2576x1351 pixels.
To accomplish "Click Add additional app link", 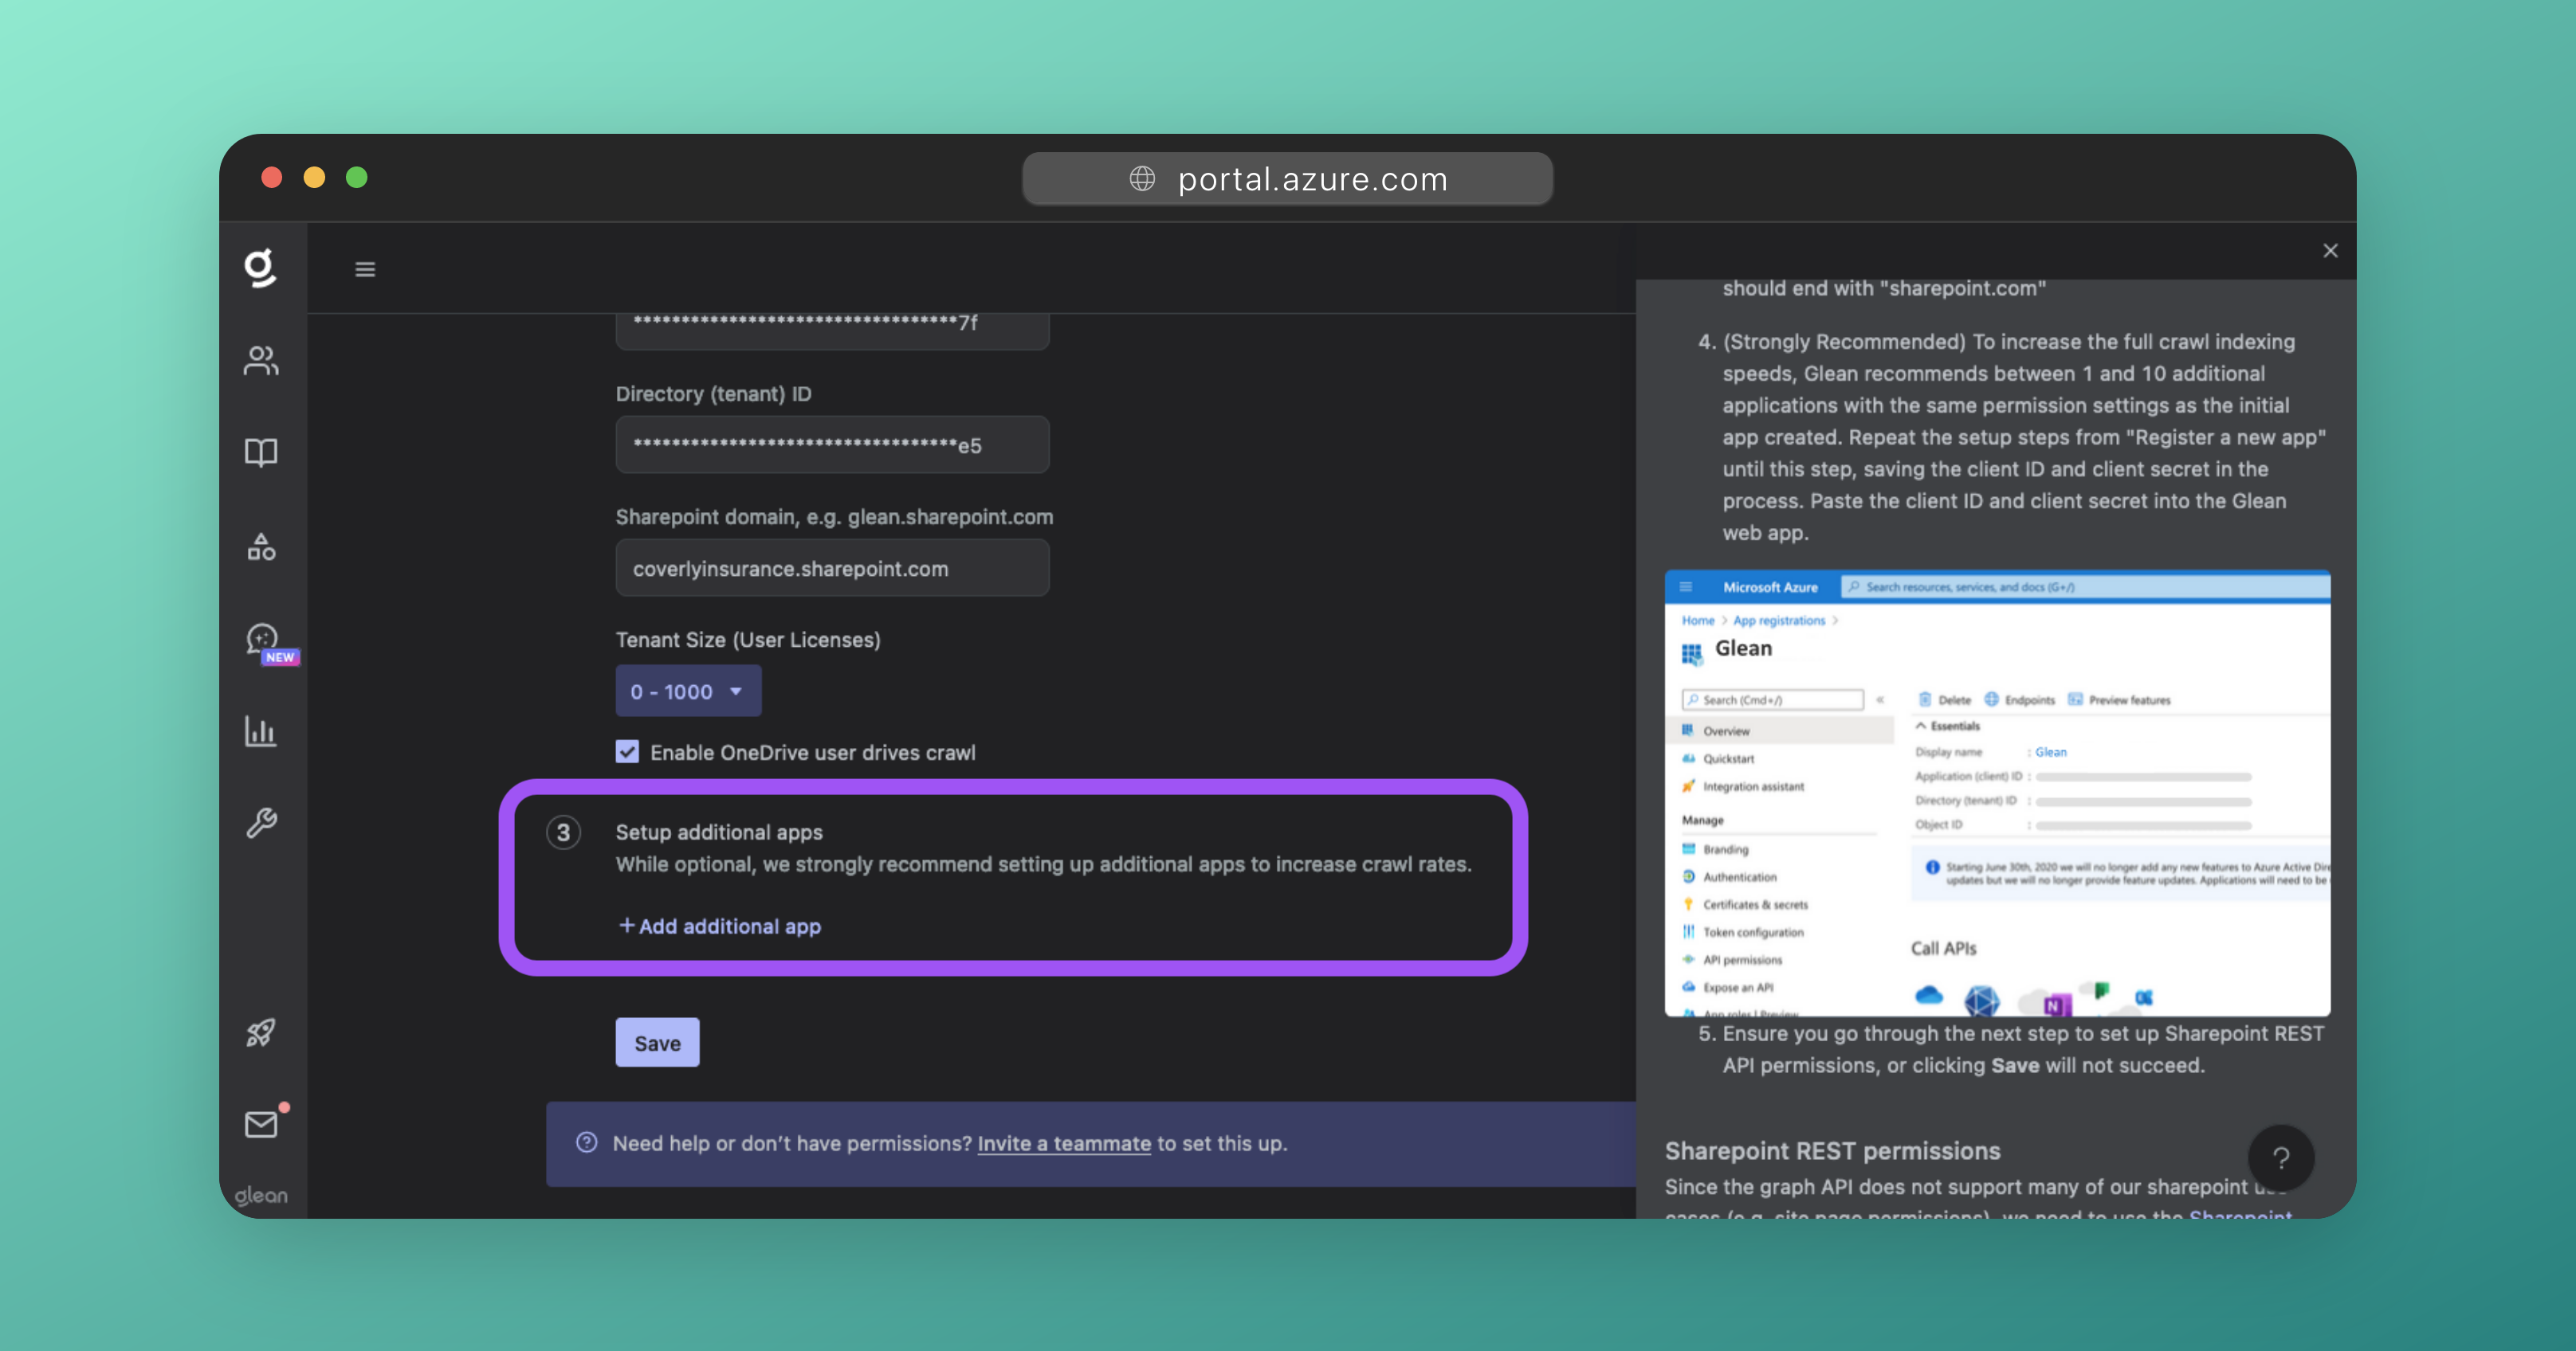I will point(720,926).
